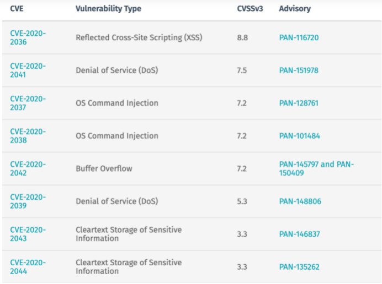Open advisory PAN-146837

tap(299, 234)
